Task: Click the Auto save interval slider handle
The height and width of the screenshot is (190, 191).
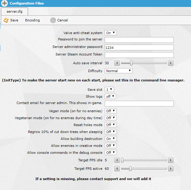Action: point(131,63)
